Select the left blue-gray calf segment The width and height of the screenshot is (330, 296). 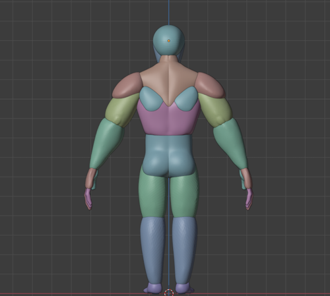pos(153,251)
